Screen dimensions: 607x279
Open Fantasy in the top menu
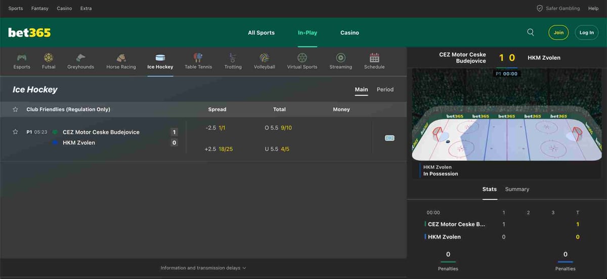pos(40,9)
